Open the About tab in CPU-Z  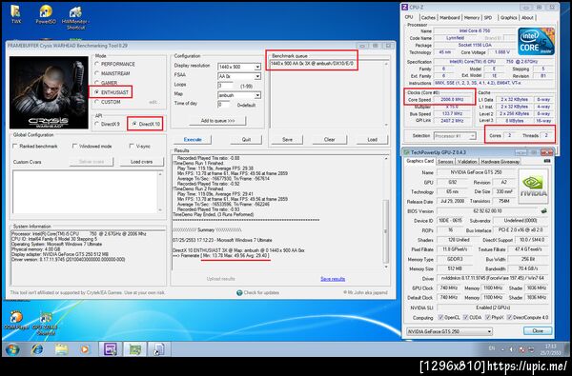tap(527, 17)
